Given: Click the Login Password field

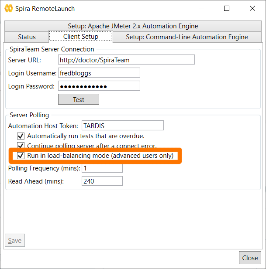Looking at the screenshot, I should (x=99, y=86).
